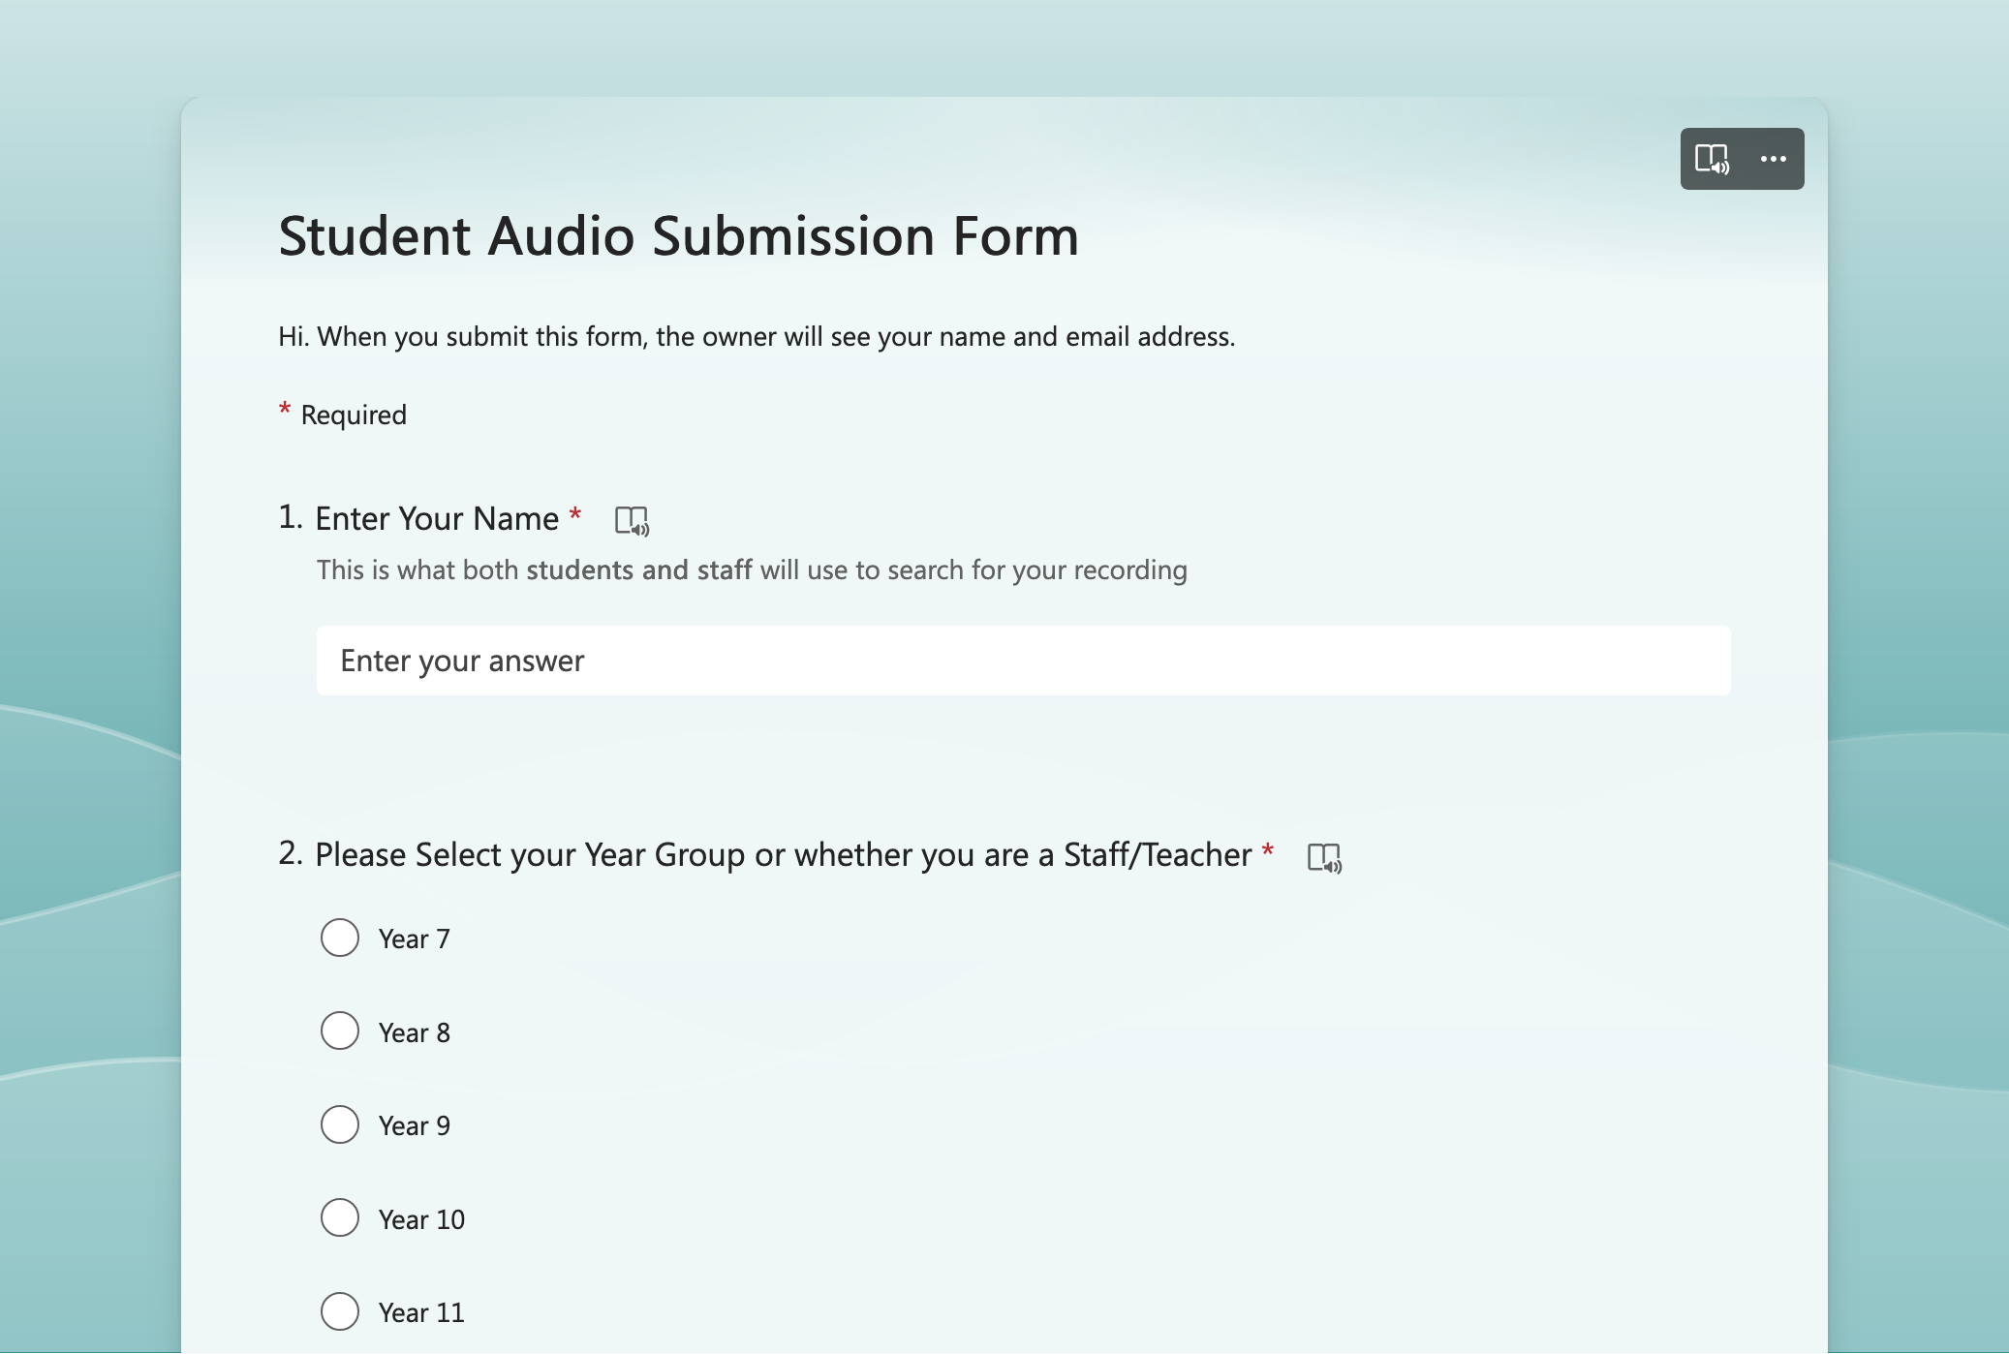The image size is (2009, 1354).
Task: Select Year 10 as year group
Action: (340, 1218)
